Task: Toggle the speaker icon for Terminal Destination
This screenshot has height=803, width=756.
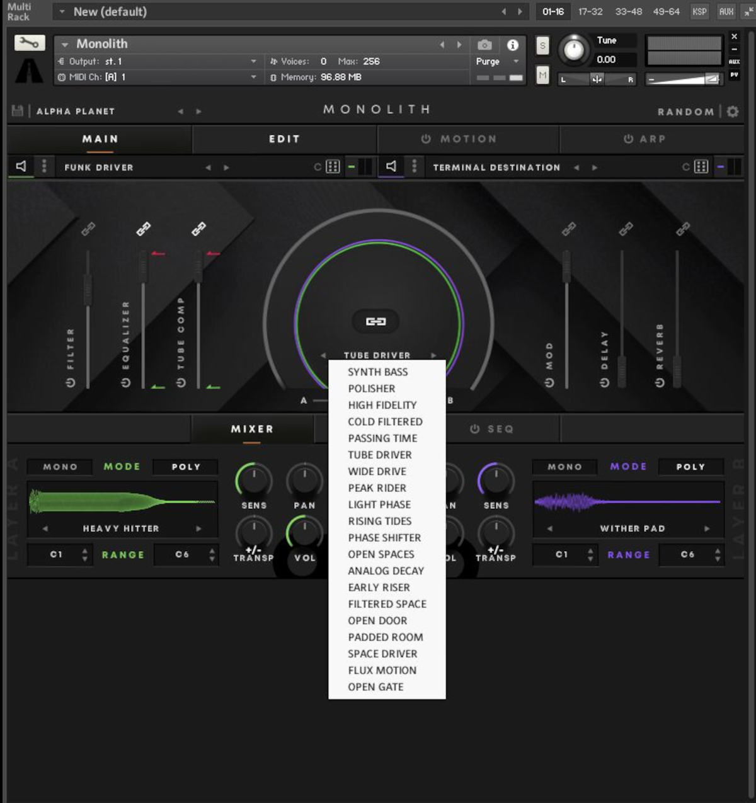Action: (x=391, y=166)
